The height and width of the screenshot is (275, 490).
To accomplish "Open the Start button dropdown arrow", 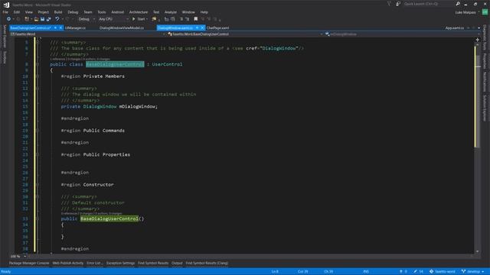I will [147, 19].
